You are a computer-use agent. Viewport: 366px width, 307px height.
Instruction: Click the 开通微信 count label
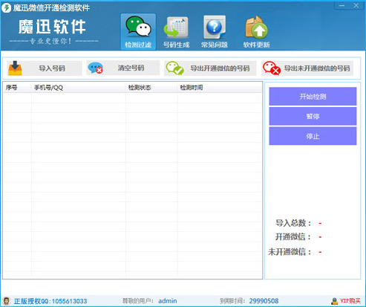(x=293, y=237)
